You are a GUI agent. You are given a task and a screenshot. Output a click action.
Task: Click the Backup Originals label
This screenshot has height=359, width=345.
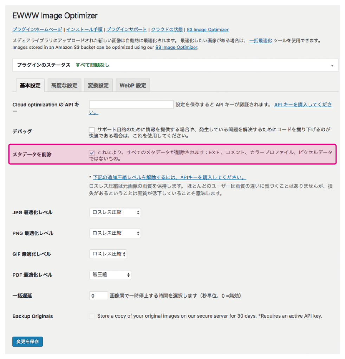33,317
